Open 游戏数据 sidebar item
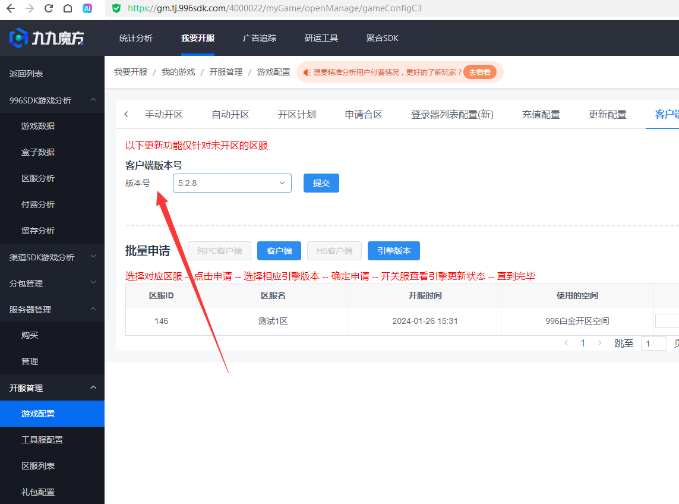This screenshot has width=679, height=504. (38, 126)
